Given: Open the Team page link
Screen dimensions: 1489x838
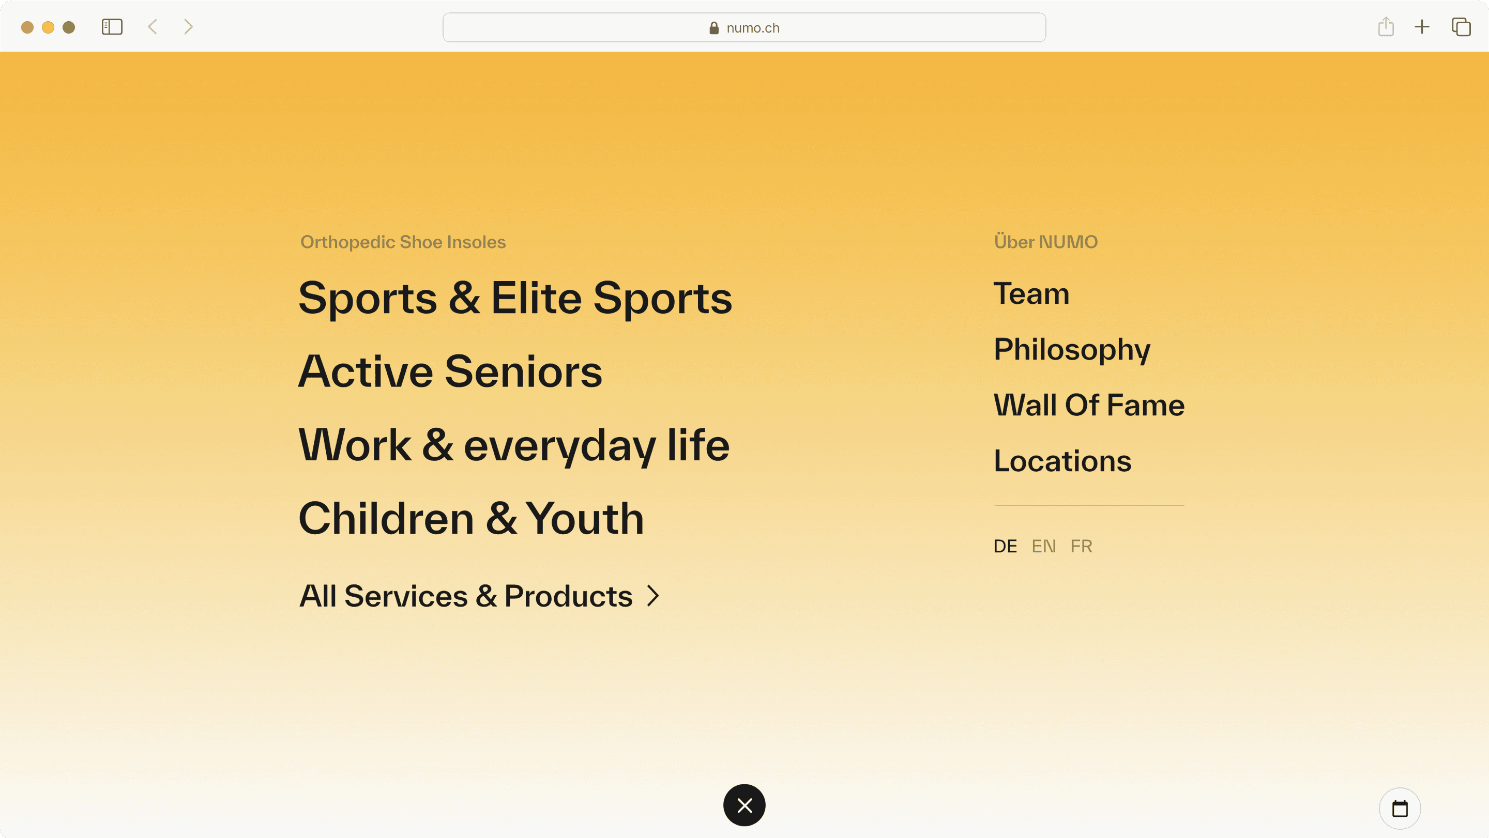Looking at the screenshot, I should [1031, 293].
